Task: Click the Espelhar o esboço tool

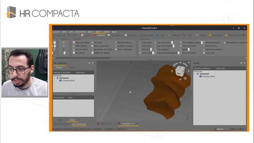Action: tap(124, 46)
